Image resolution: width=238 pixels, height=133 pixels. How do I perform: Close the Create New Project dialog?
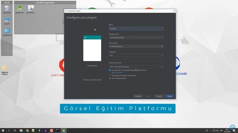174,11
